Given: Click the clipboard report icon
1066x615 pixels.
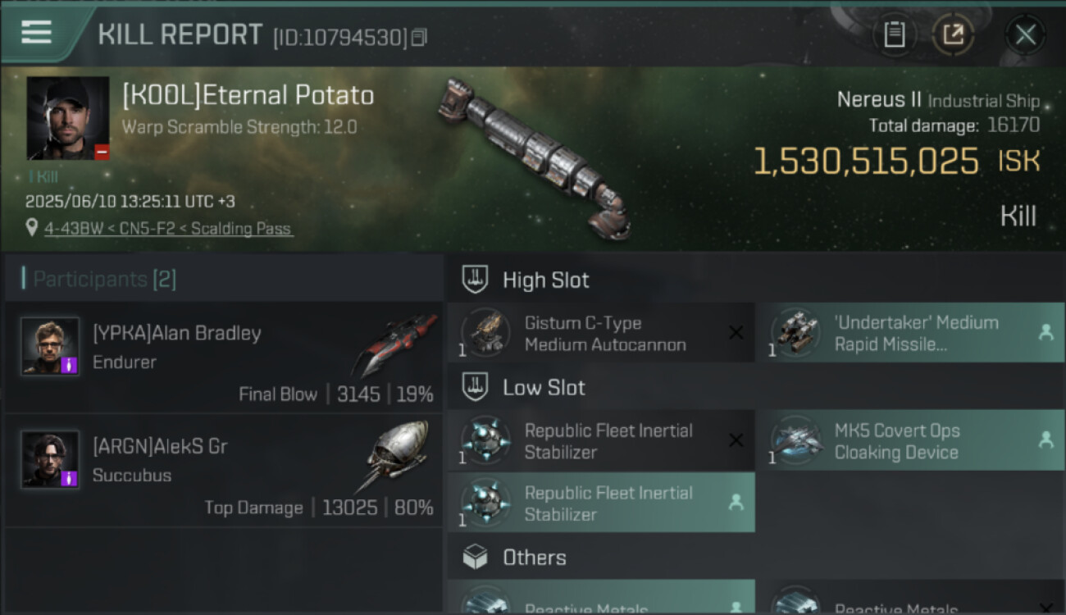Looking at the screenshot, I should tap(894, 34).
